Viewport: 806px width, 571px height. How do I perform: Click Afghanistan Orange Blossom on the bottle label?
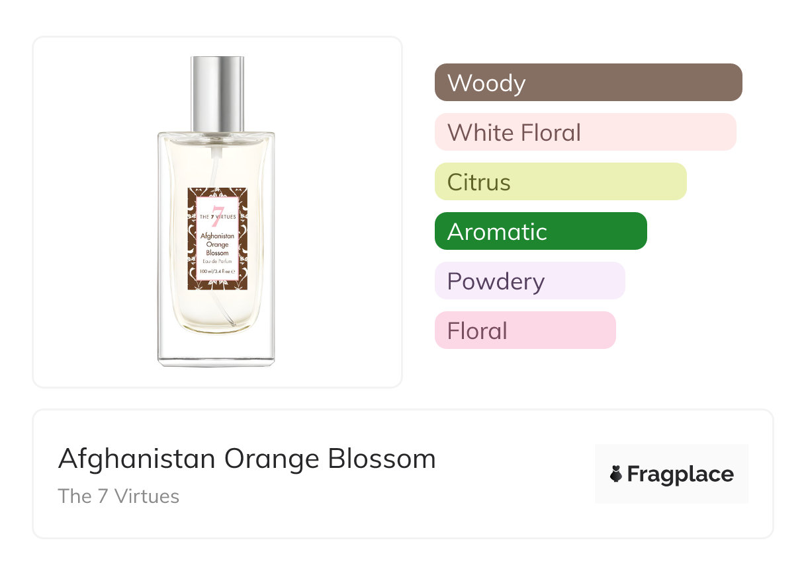click(217, 244)
